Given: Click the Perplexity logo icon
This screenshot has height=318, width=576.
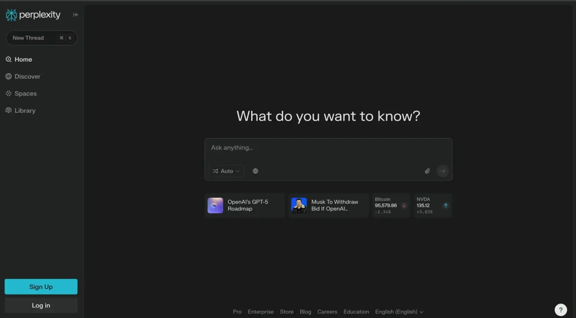Looking at the screenshot, I should point(11,15).
